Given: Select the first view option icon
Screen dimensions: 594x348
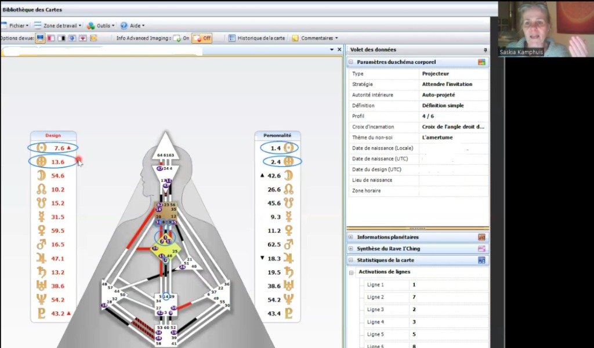Looking at the screenshot, I should (x=40, y=38).
